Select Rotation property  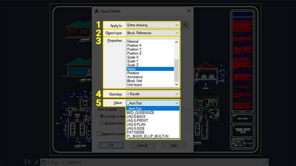(x=150, y=73)
